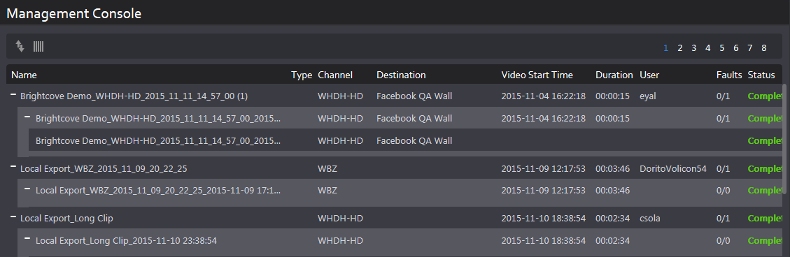Viewport: 790px width, 257px height.
Task: Go to page 2
Action: pos(679,48)
